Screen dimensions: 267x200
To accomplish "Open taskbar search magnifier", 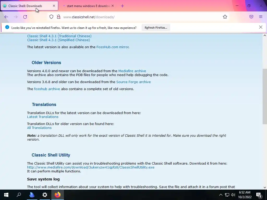I will tap(19, 195).
